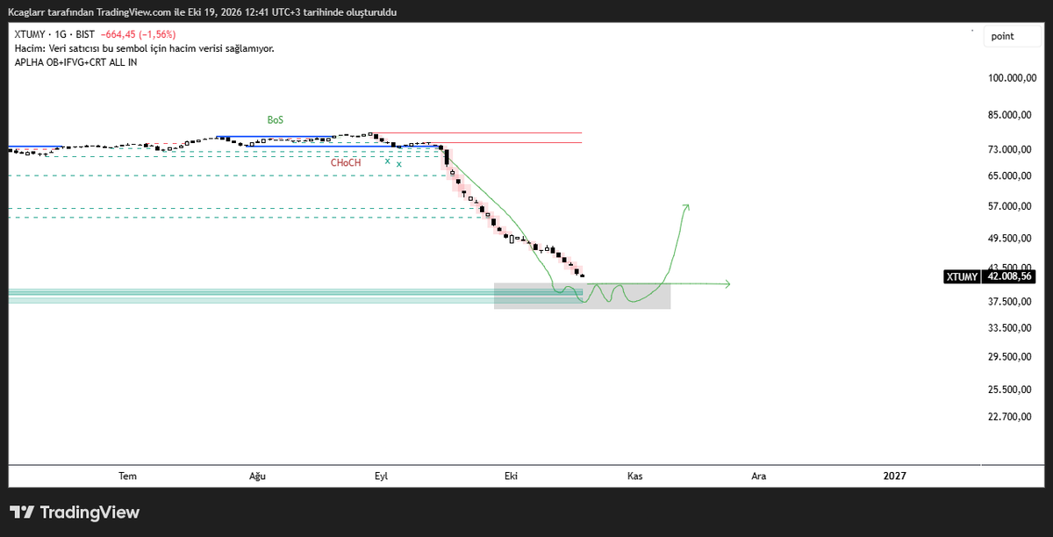1053x537 pixels.
Task: Click the 2027 year label on the time axis
Action: [894, 476]
